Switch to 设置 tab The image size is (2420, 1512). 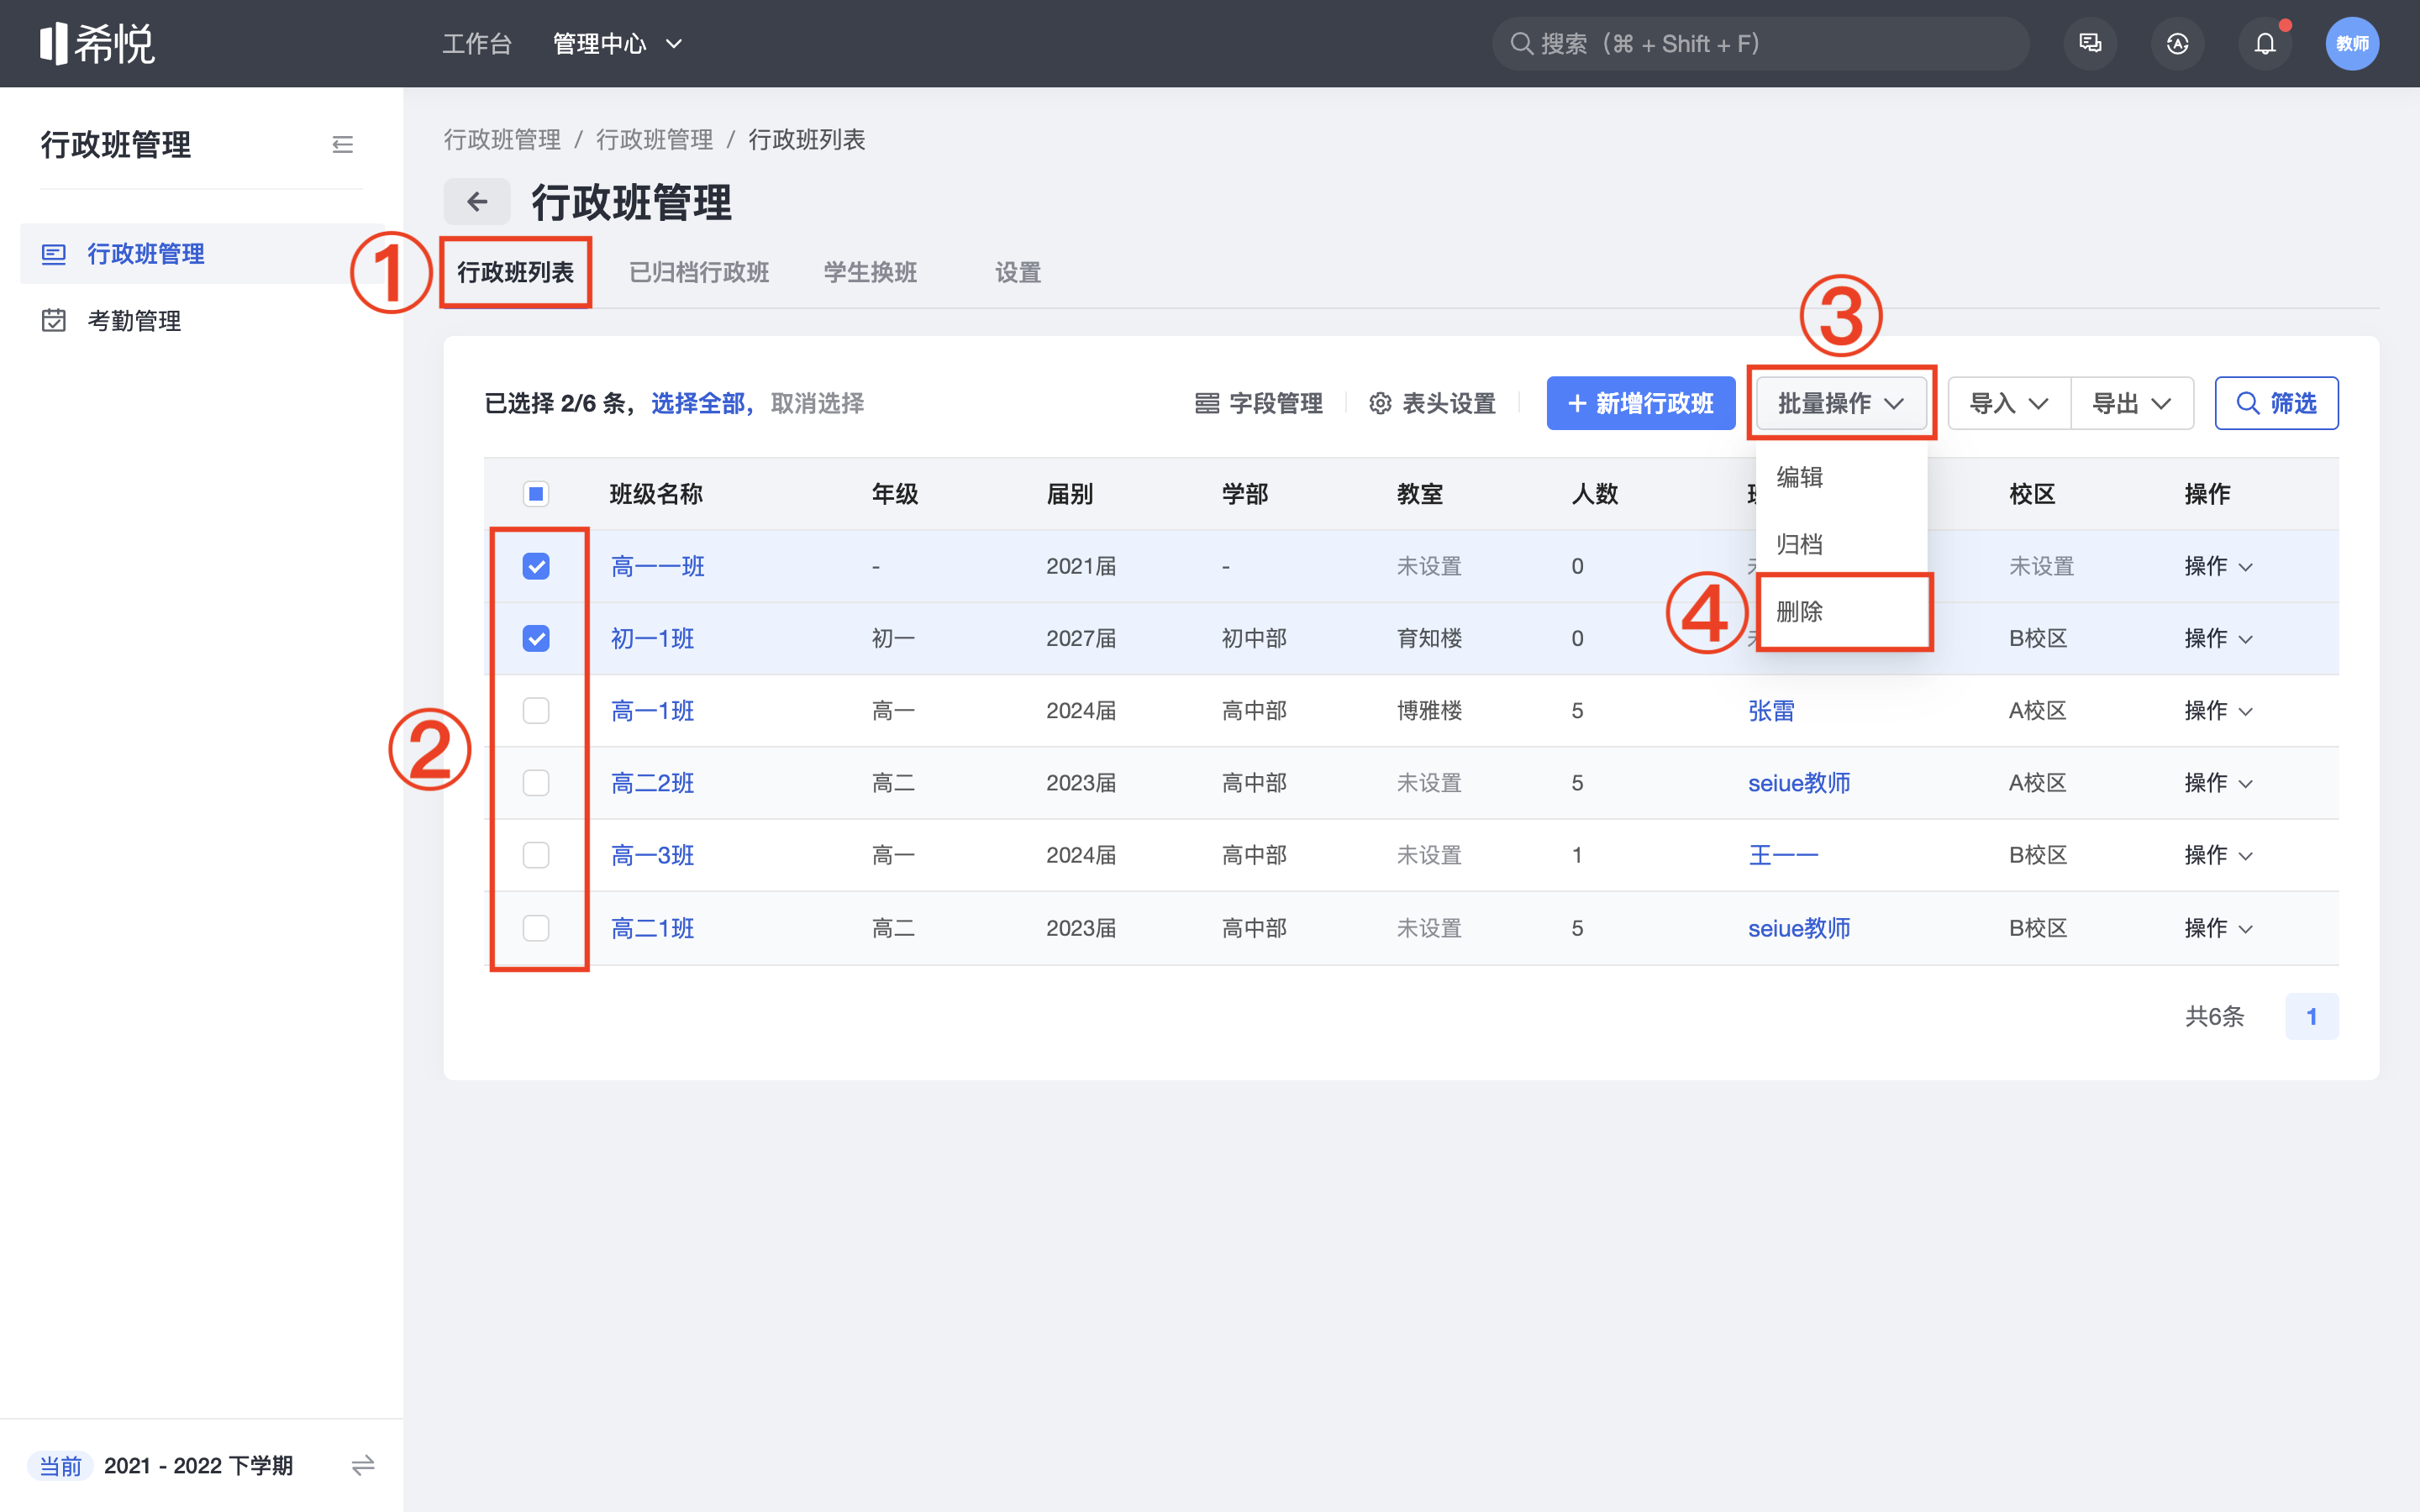(x=1018, y=272)
